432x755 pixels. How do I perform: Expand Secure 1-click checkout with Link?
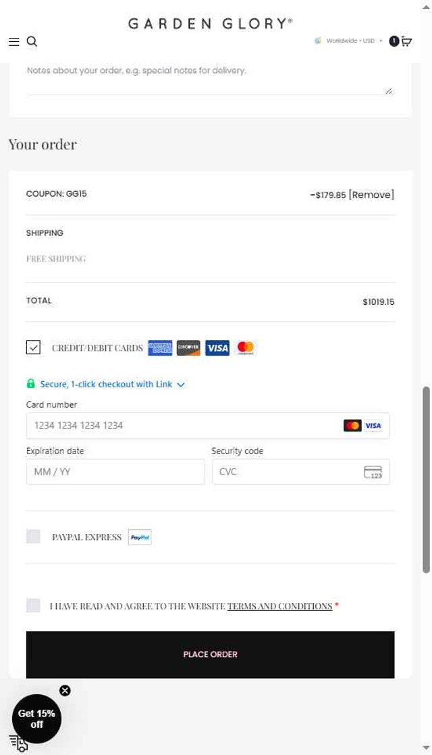(x=112, y=384)
